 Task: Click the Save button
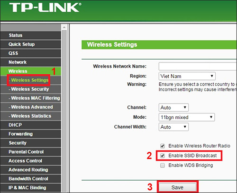click(x=178, y=187)
